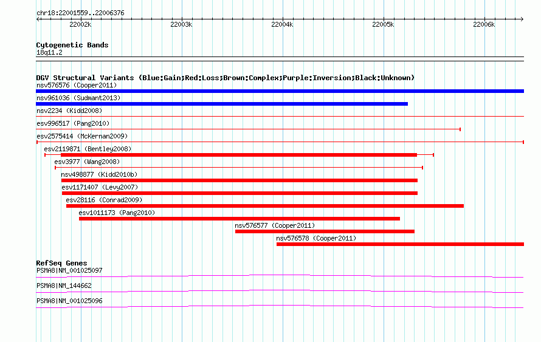The height and width of the screenshot is (342, 541).
Task: Open the PSMA8|NM_144662 gene label
Action: 64,286
